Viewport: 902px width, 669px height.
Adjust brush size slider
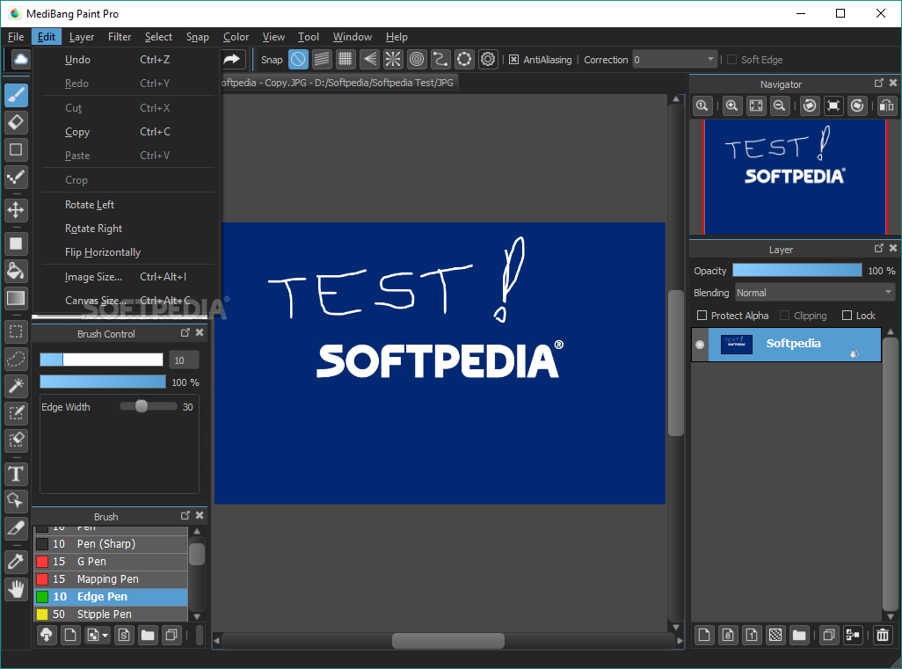coord(101,360)
